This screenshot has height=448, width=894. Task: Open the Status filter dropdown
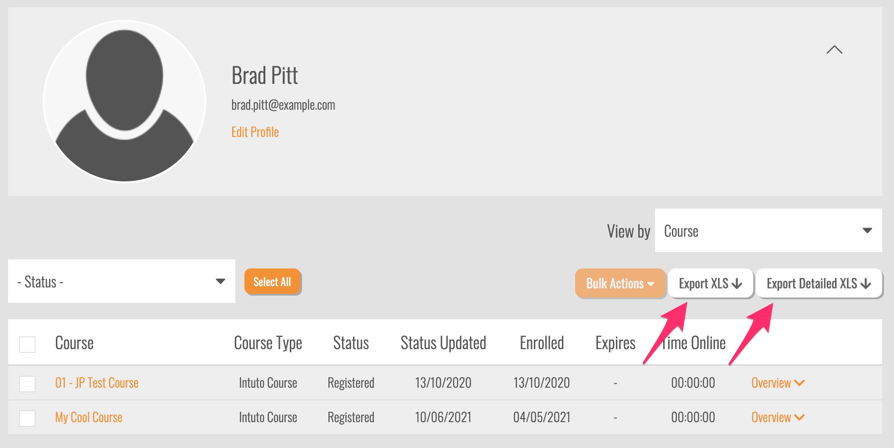121,282
